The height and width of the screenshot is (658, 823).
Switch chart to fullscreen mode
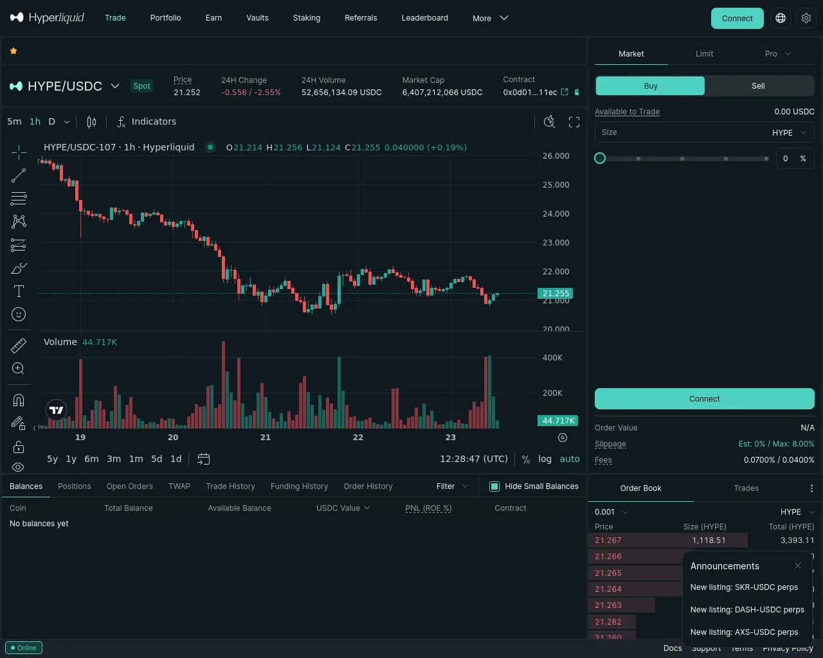[x=574, y=122]
